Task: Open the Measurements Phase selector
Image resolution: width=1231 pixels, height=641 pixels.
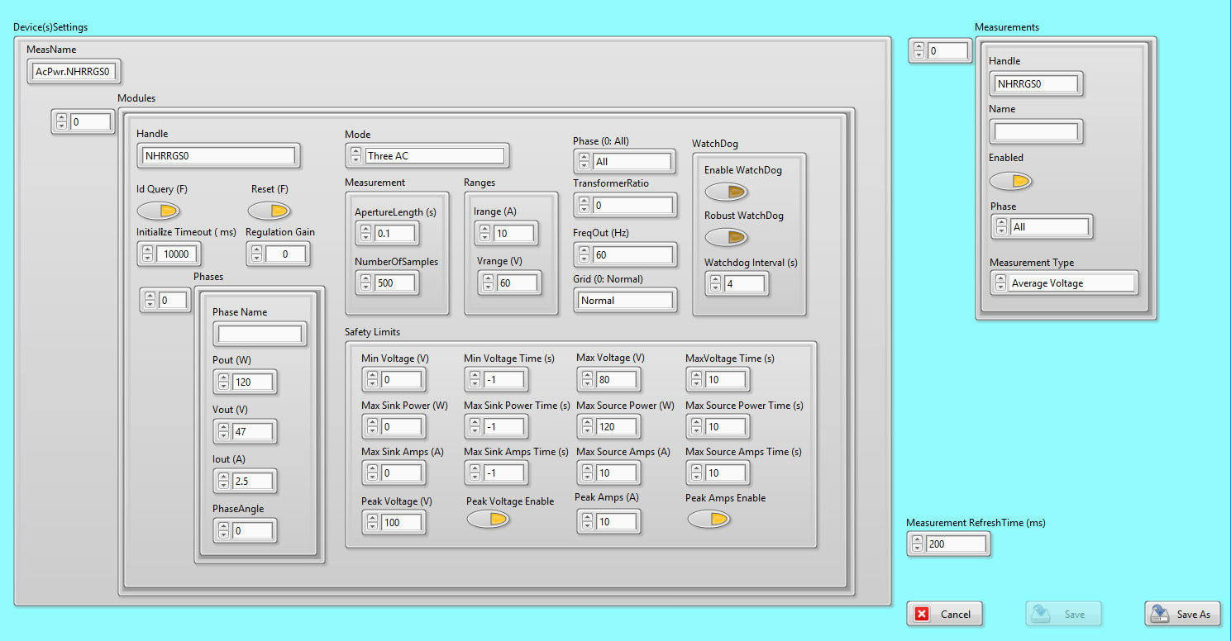Action: (1041, 226)
